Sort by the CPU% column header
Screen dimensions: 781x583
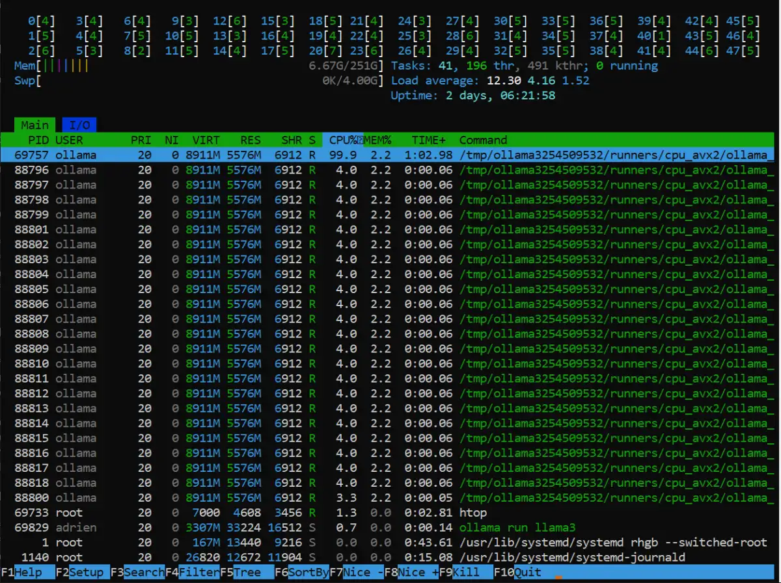343,140
